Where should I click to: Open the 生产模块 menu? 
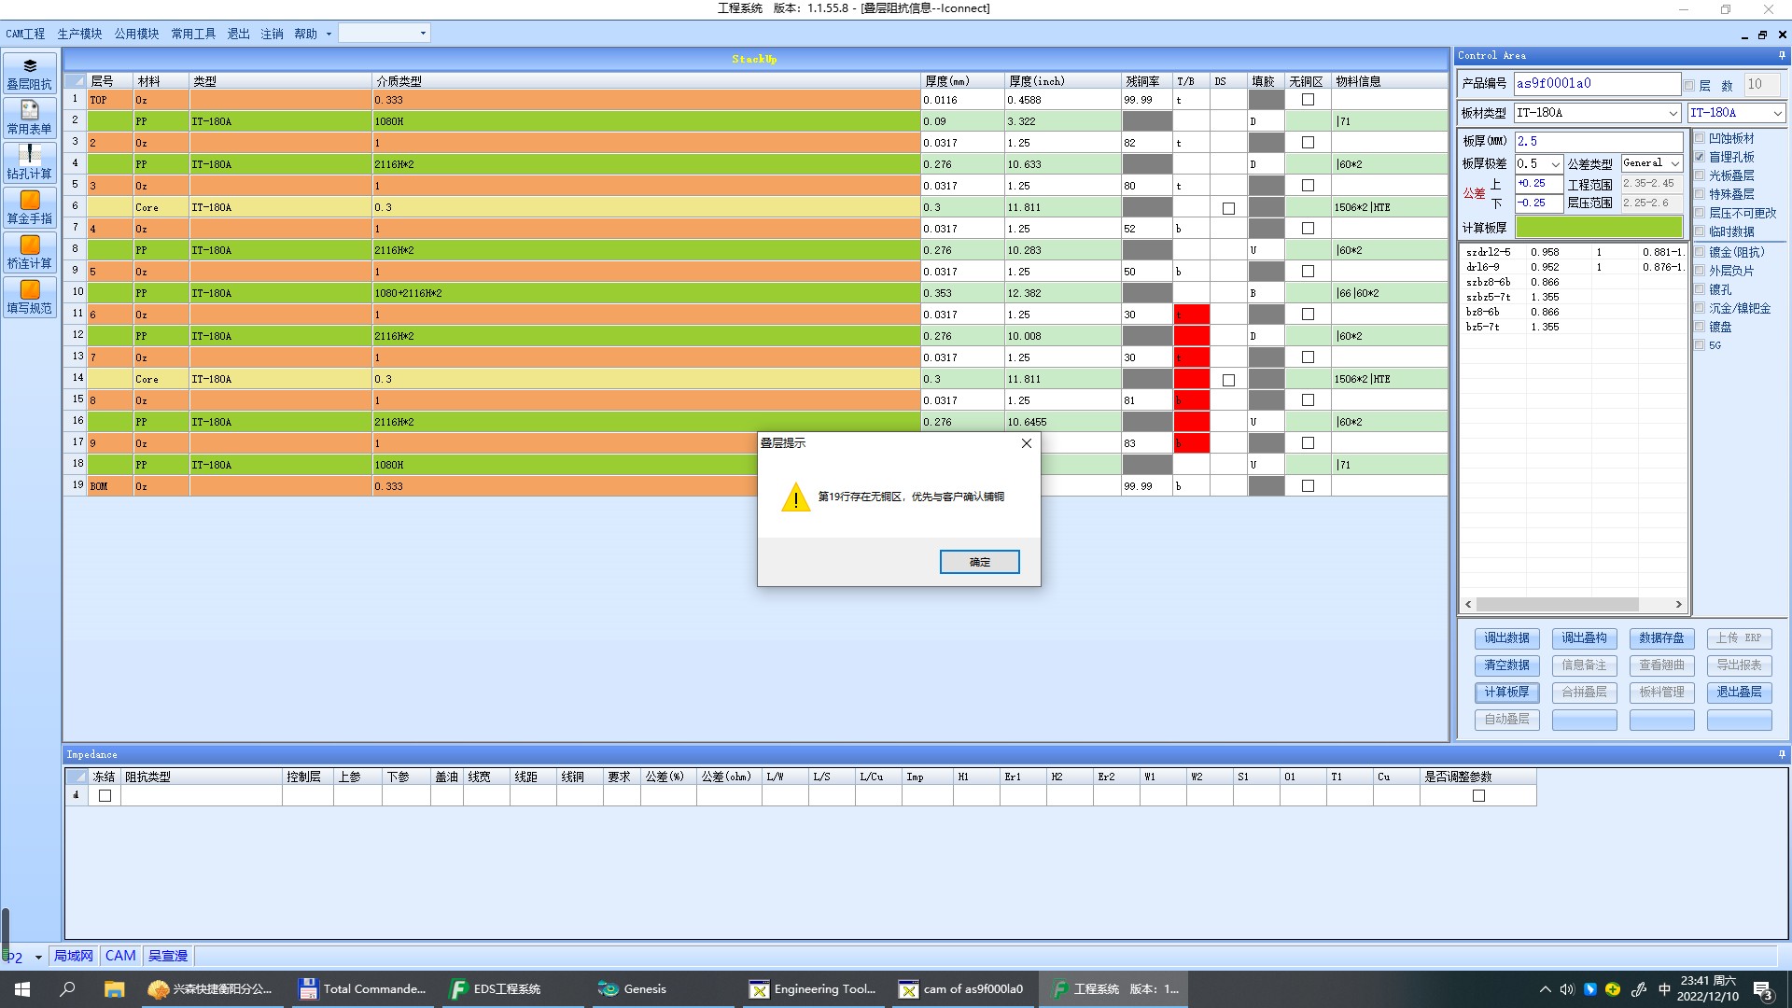click(79, 34)
